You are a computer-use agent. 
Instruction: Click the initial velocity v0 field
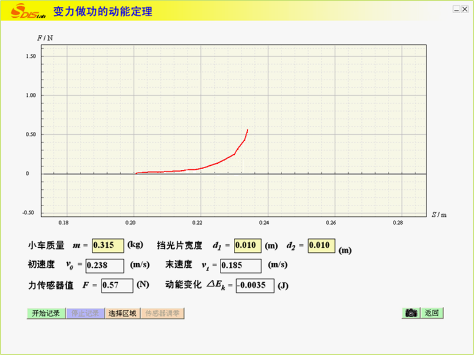click(x=105, y=266)
